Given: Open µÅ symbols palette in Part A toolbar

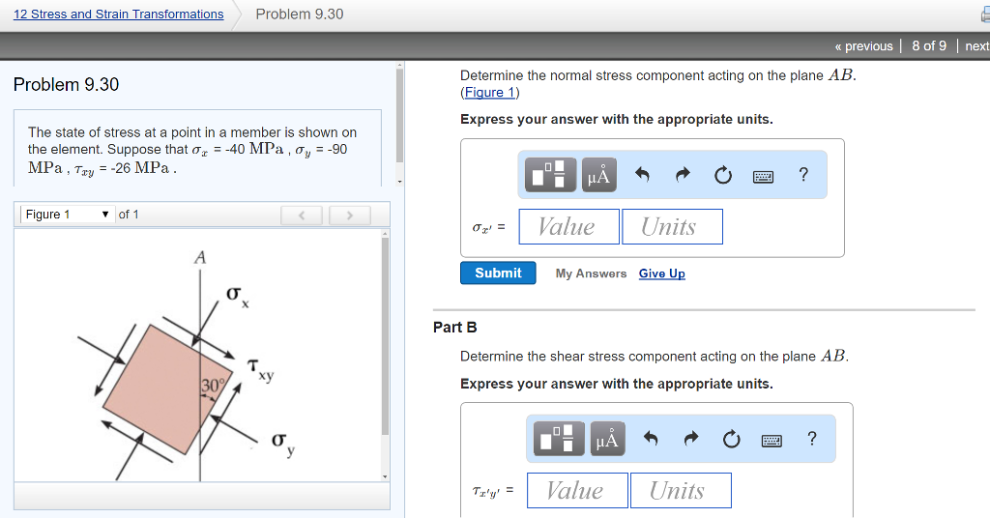Looking at the screenshot, I should (x=598, y=175).
